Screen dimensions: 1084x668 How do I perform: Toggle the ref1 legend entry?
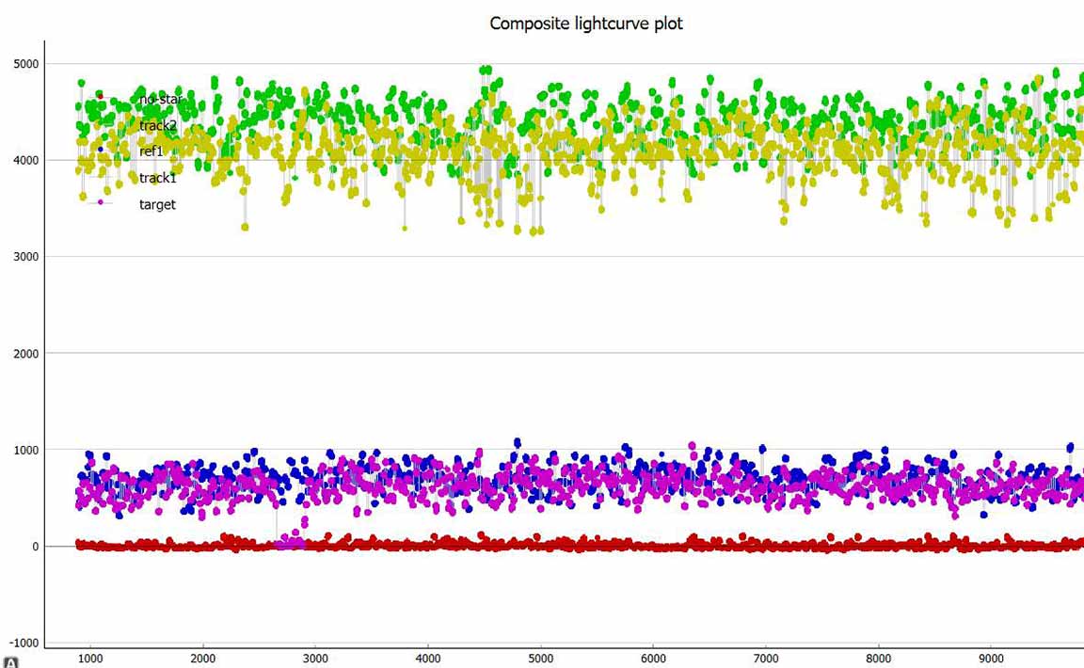(151, 151)
